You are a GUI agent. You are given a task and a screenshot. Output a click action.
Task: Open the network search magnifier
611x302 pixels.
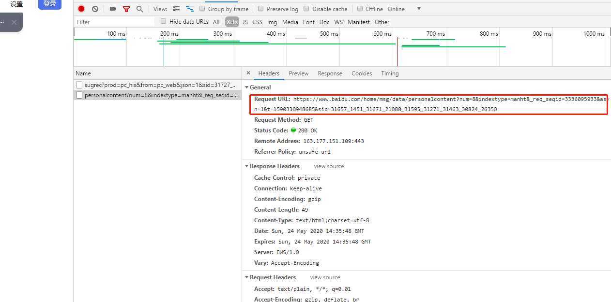tap(139, 9)
